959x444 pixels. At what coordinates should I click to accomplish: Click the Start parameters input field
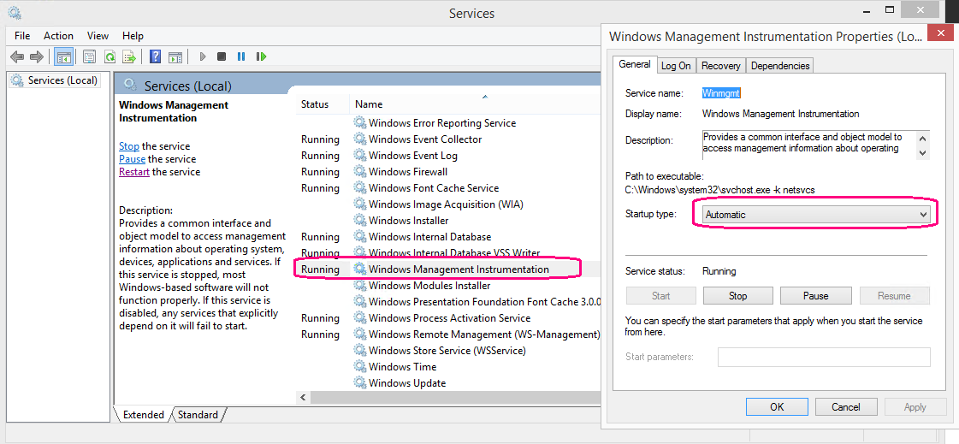[x=824, y=357]
